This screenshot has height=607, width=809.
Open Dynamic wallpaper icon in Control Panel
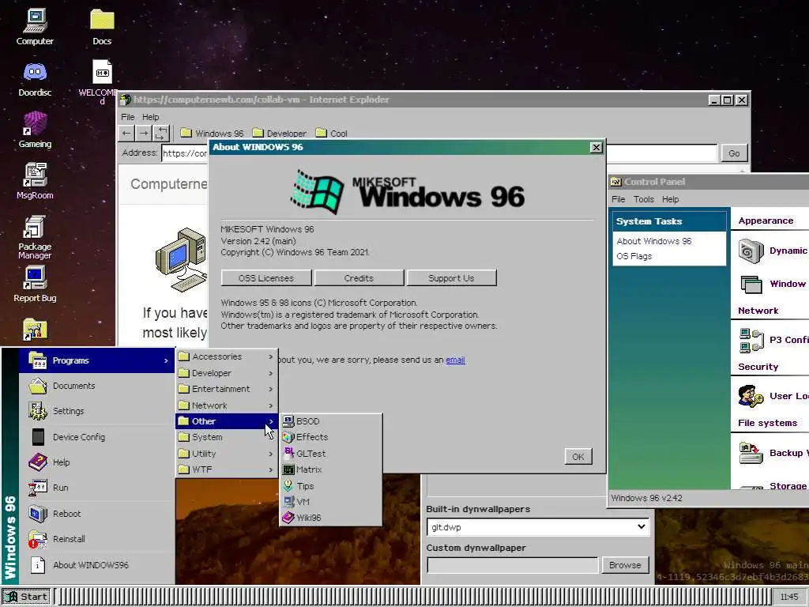[x=751, y=251]
